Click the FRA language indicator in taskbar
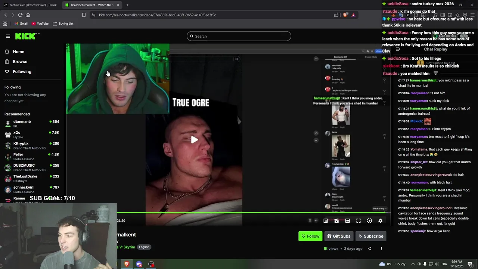 click(444, 264)
